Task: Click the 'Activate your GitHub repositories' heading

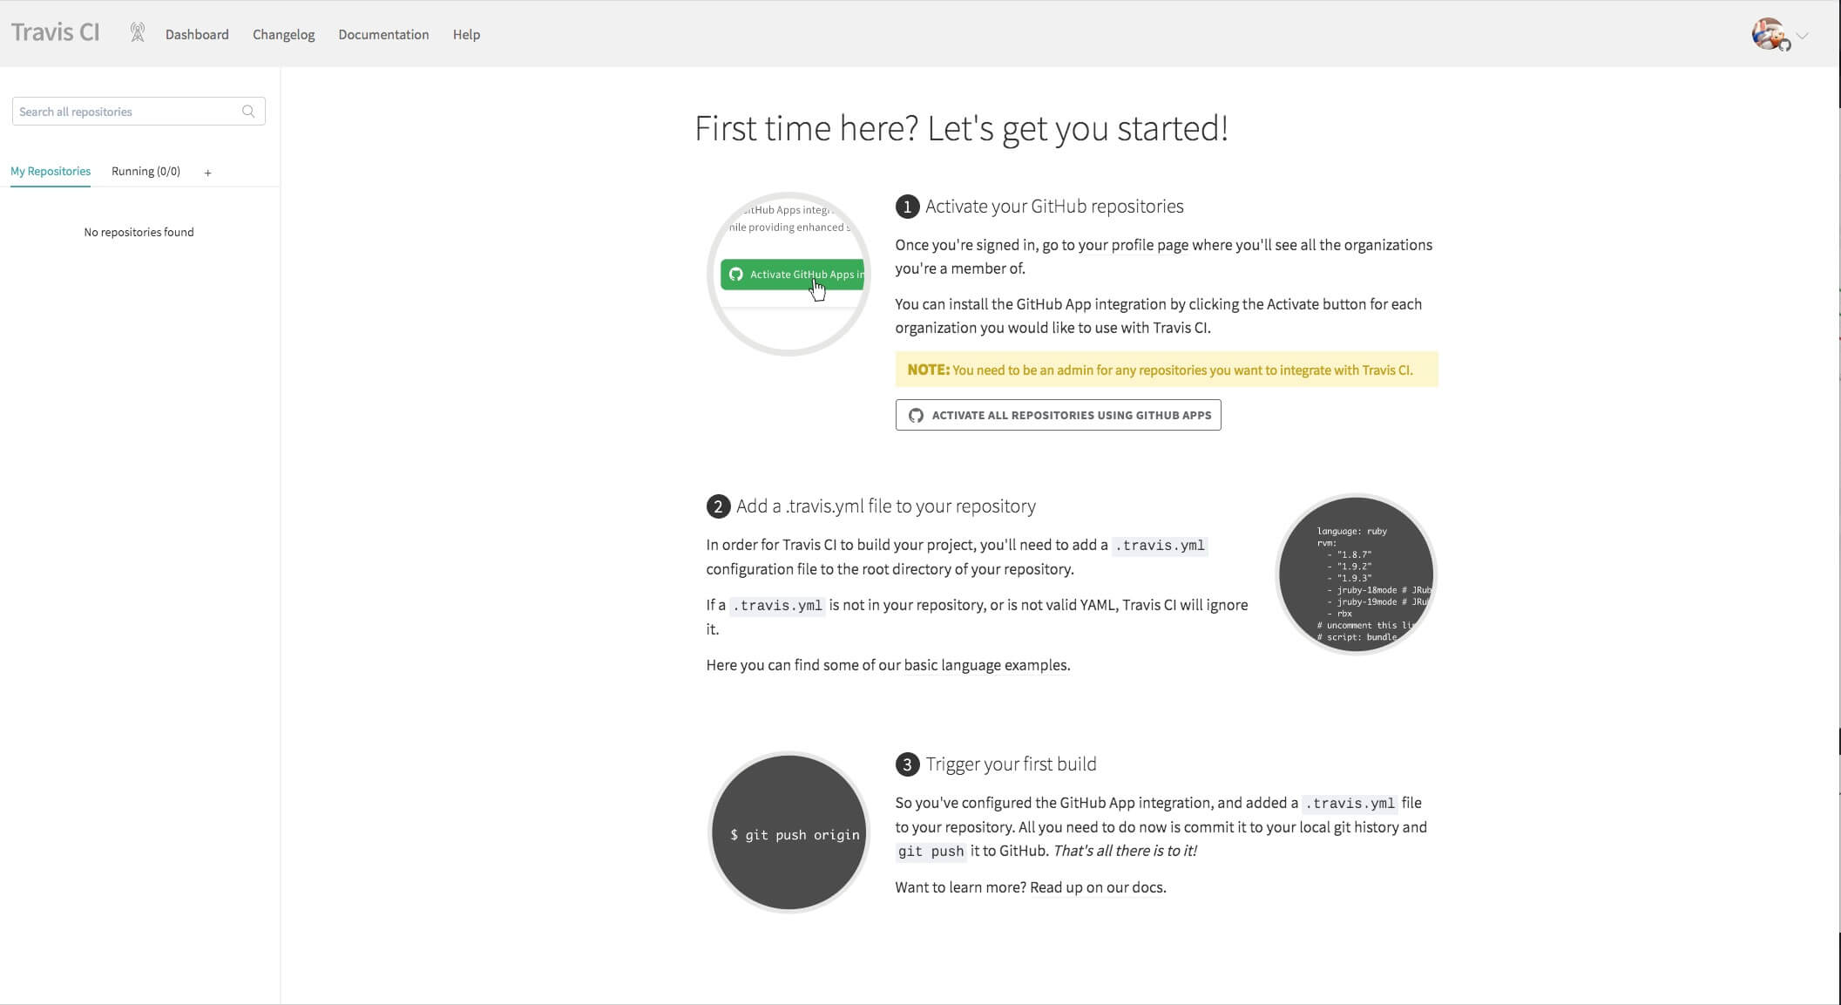Action: (x=1054, y=207)
